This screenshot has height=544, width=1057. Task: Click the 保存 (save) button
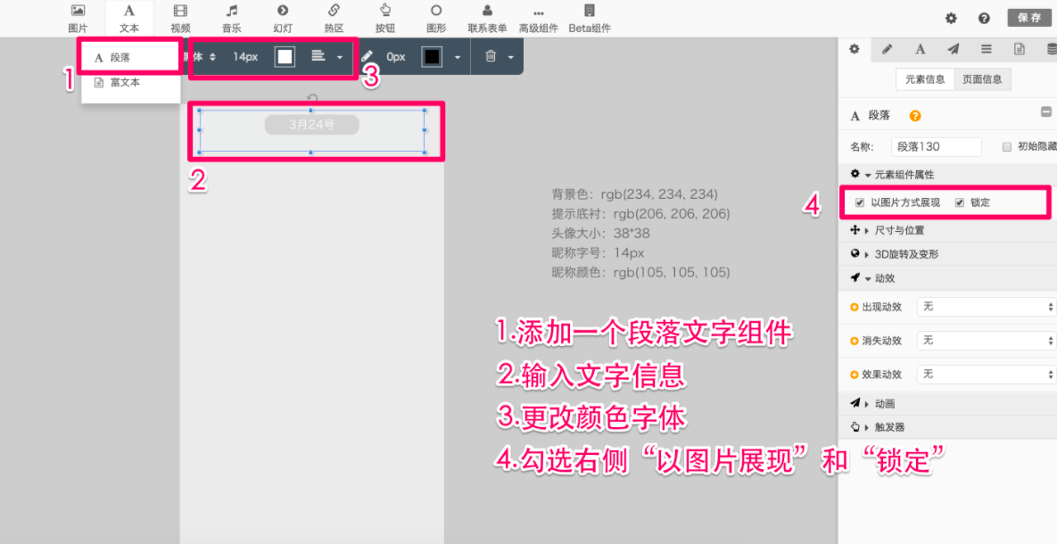pos(1029,18)
